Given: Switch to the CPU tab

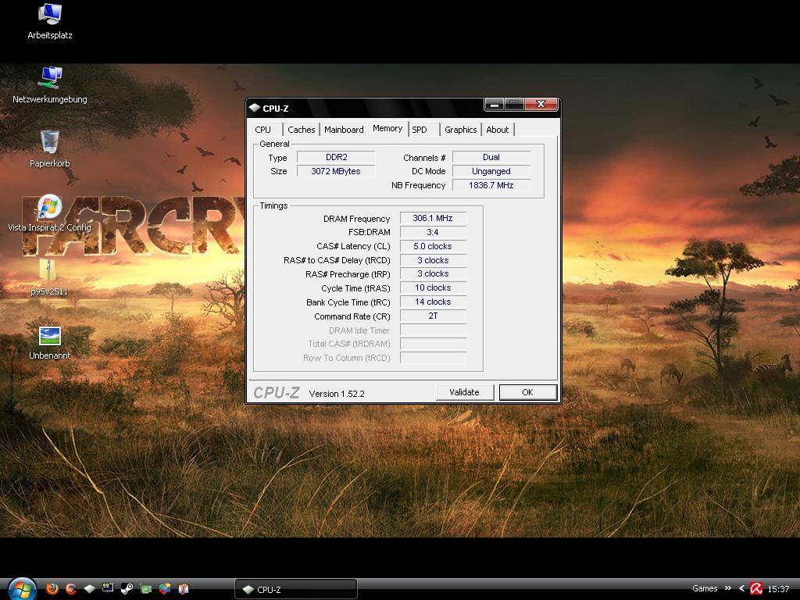Looking at the screenshot, I should coord(263,130).
